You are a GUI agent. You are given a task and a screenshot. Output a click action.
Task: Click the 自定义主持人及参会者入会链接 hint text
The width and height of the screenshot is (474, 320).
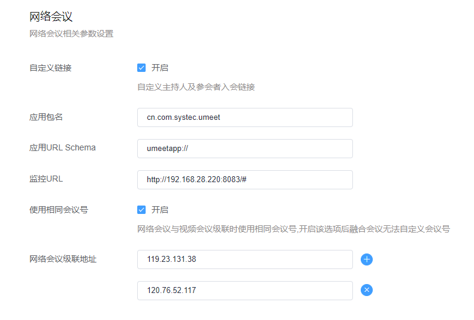[x=196, y=87]
